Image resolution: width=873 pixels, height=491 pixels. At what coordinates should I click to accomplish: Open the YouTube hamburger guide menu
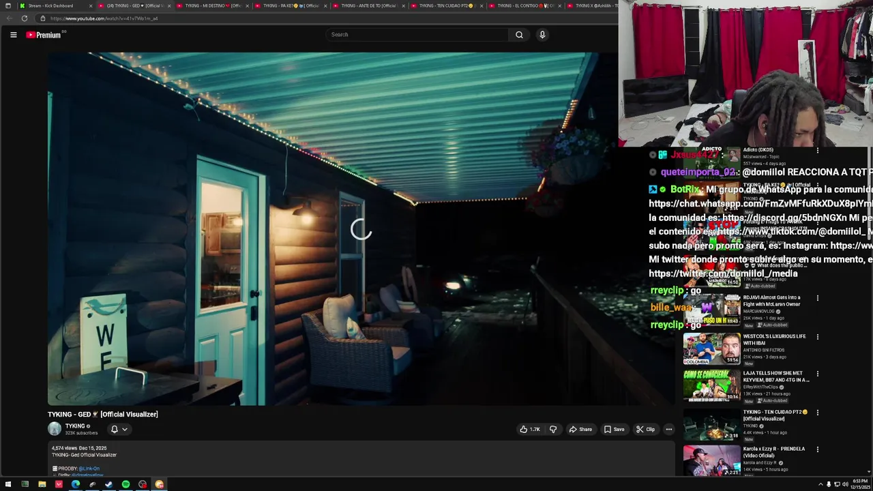(x=13, y=35)
